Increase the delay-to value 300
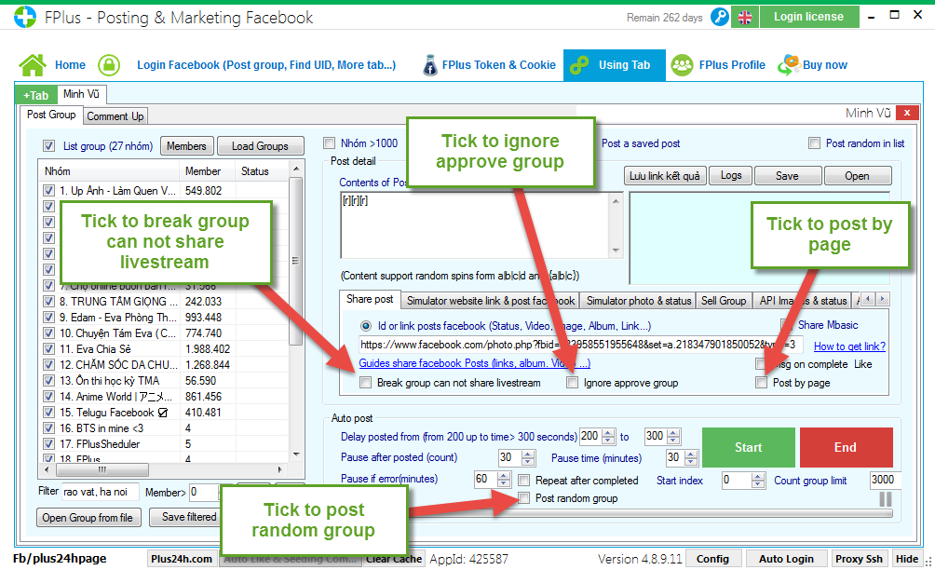935x570 pixels. tap(673, 433)
